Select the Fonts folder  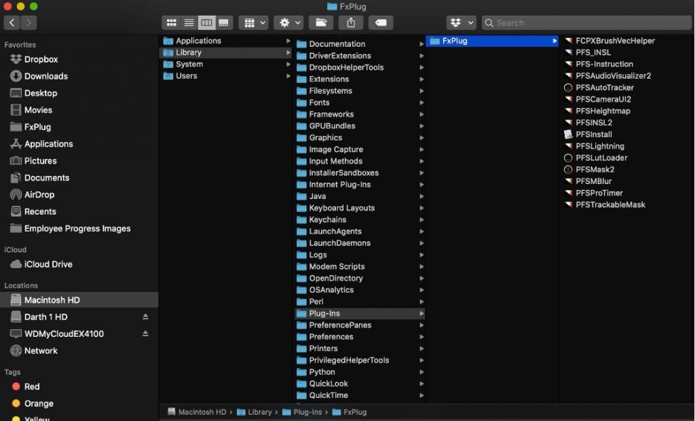(360, 103)
